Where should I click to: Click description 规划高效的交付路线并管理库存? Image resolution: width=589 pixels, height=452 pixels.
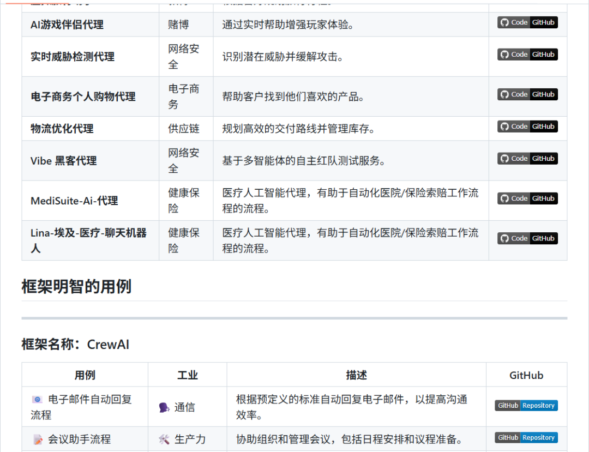point(298,129)
